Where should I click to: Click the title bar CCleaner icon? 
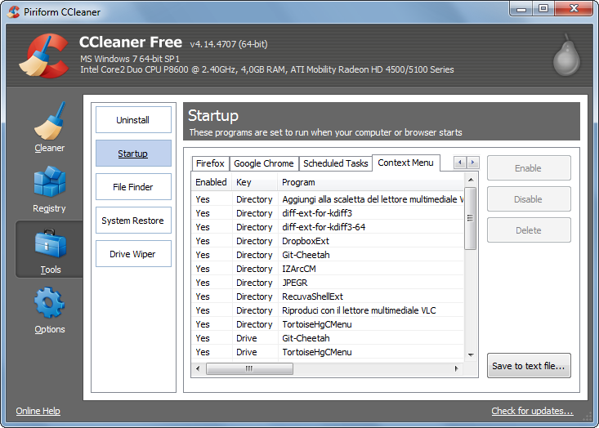pos(13,11)
